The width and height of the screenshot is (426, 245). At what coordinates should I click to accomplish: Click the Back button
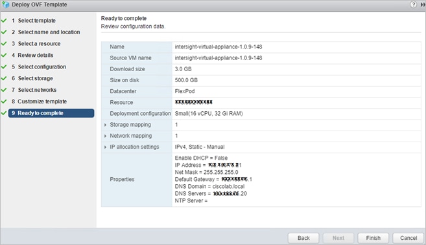point(303,238)
